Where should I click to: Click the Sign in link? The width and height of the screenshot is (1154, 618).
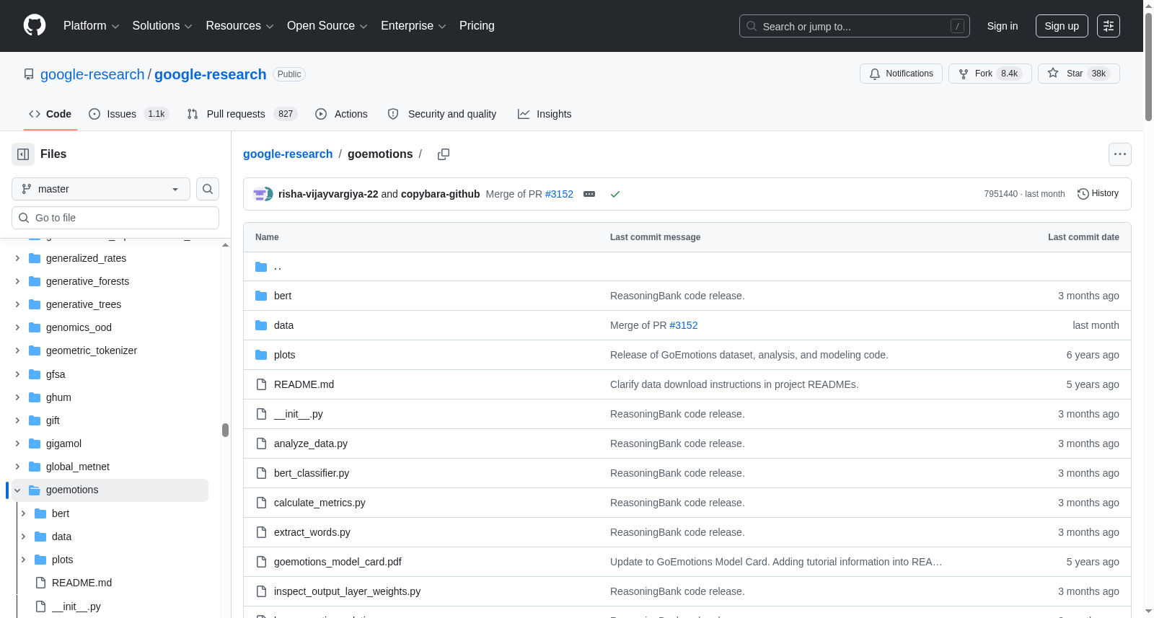(1003, 26)
